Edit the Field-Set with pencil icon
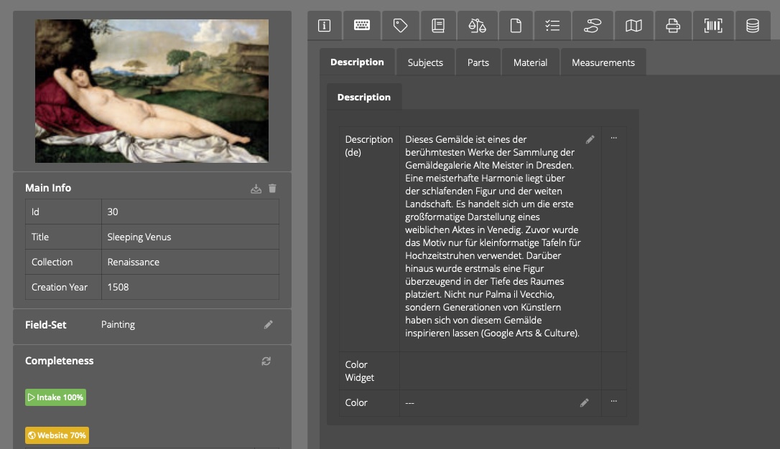The width and height of the screenshot is (780, 449). [269, 325]
